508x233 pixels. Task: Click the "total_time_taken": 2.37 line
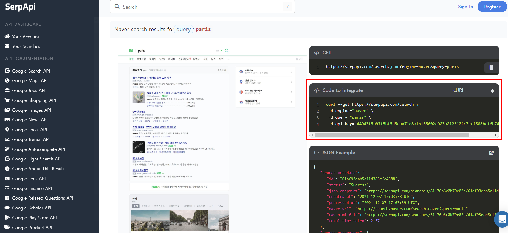353,221
